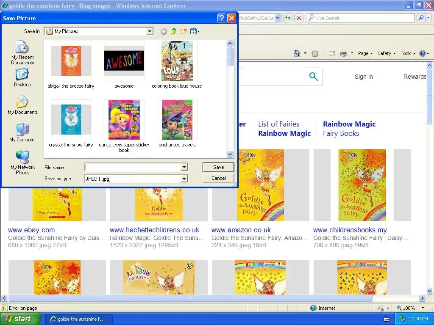Click the Back arrow in Save Picture
The width and height of the screenshot is (434, 325).
[164, 31]
